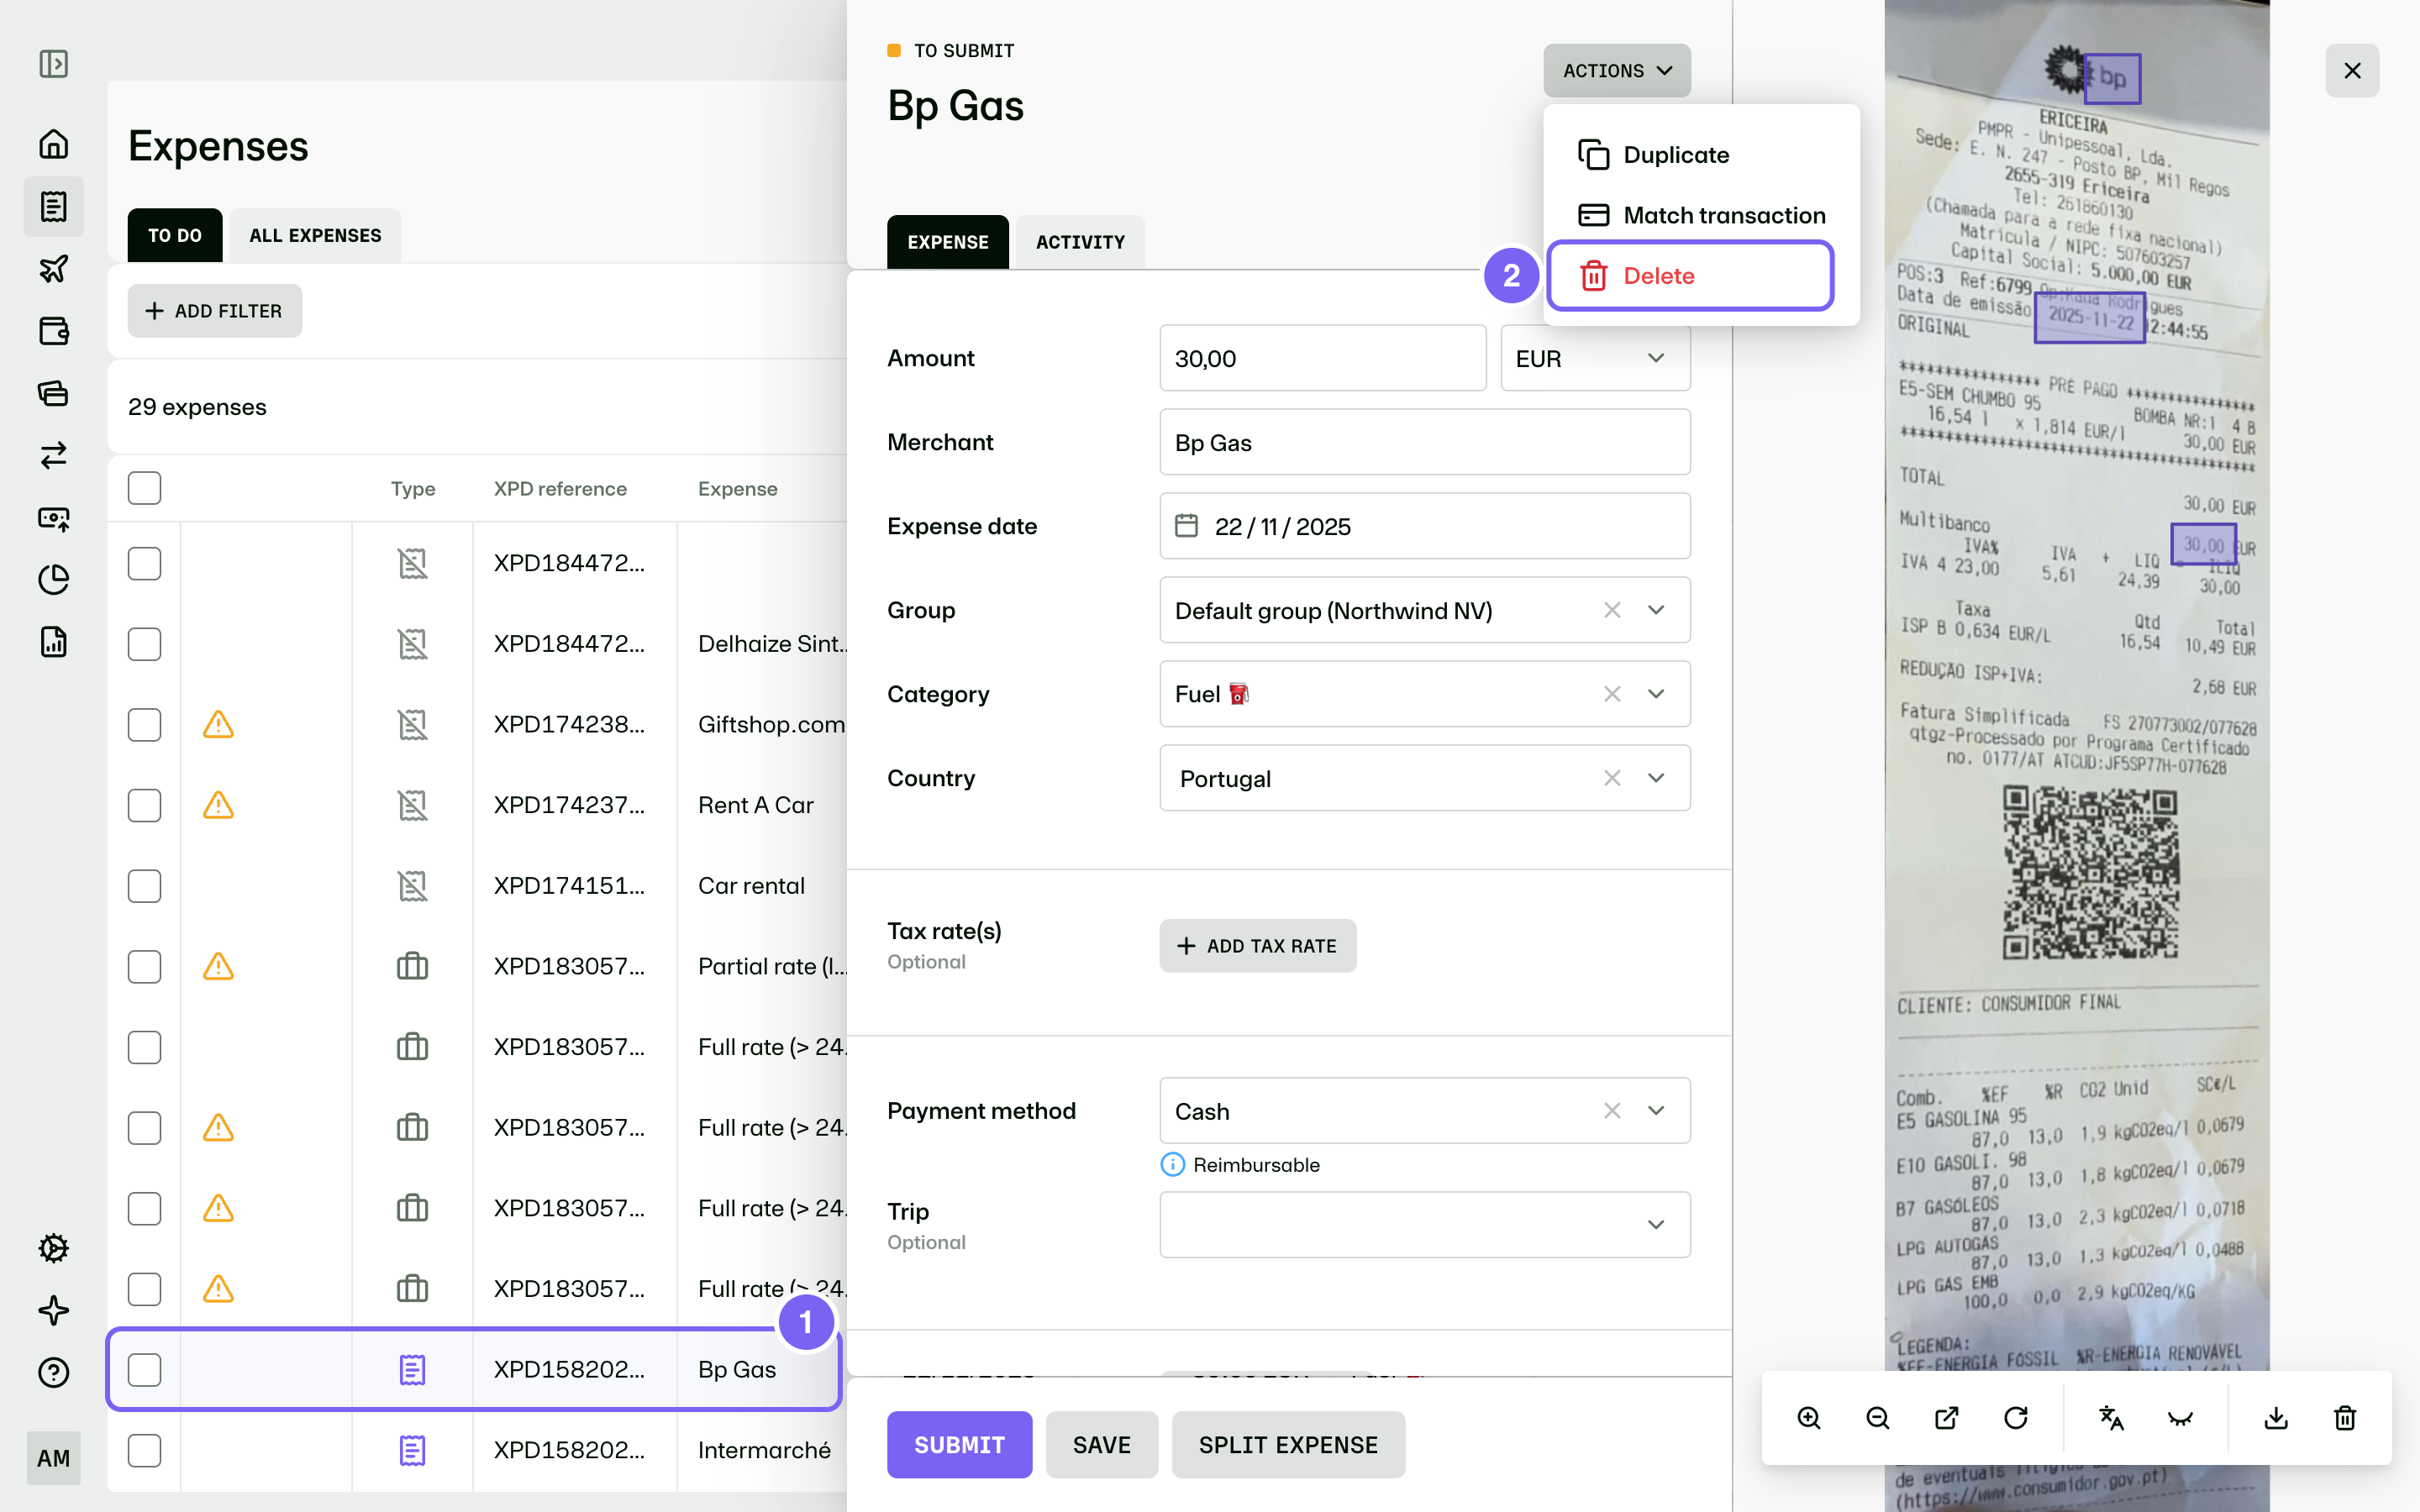Expand the Country dropdown showing Portugal
The width and height of the screenshot is (2420, 1512).
[1656, 778]
